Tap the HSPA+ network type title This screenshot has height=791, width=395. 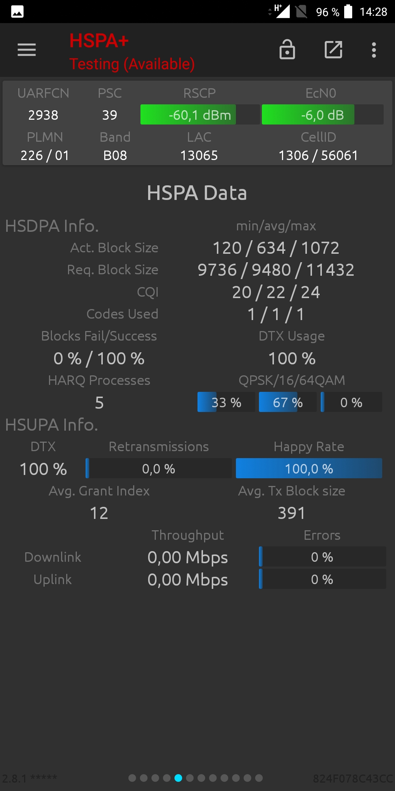(99, 41)
